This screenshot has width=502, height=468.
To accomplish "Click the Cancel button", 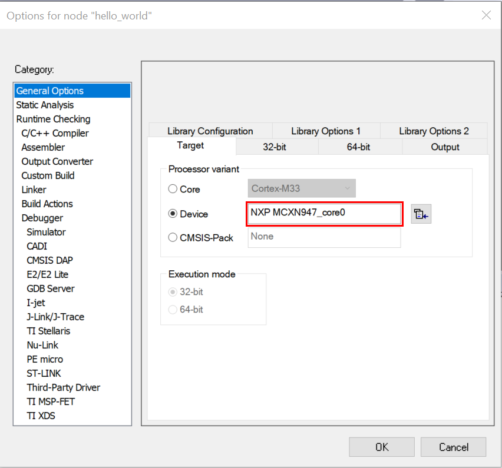I will 453,447.
